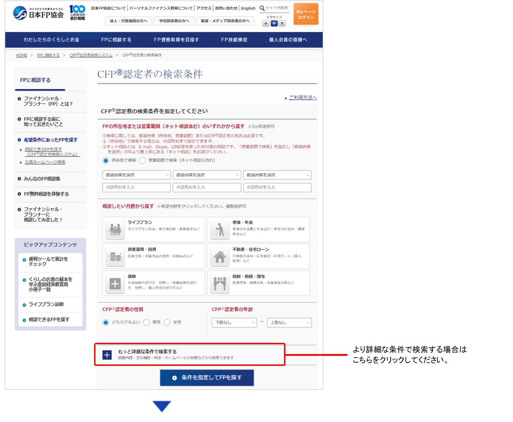
Task: Click the 条件を指定してFPを探す button
Action: coord(207,378)
